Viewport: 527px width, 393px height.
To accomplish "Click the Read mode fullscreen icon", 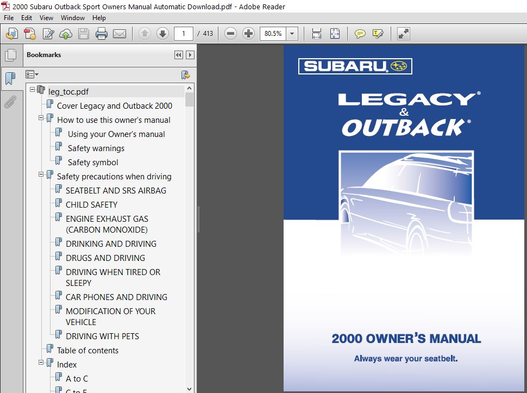I will tap(403, 34).
